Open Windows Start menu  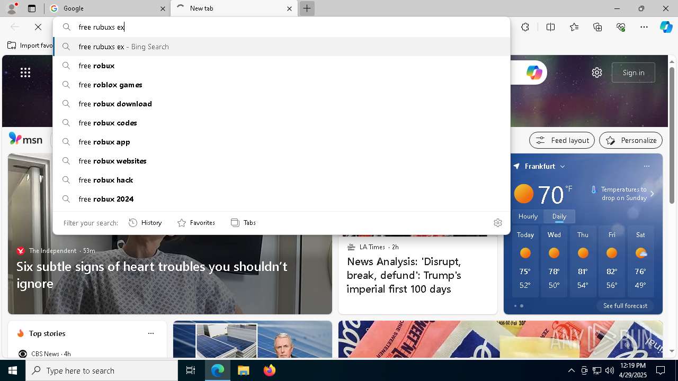(x=13, y=370)
